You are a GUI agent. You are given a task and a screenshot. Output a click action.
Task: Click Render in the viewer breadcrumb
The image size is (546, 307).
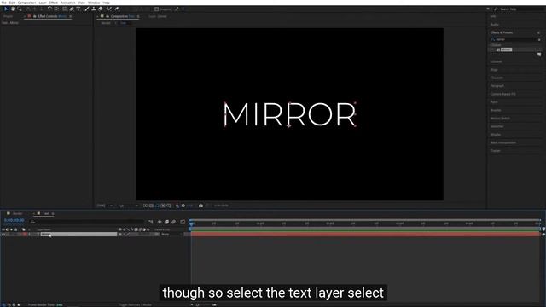(106, 23)
